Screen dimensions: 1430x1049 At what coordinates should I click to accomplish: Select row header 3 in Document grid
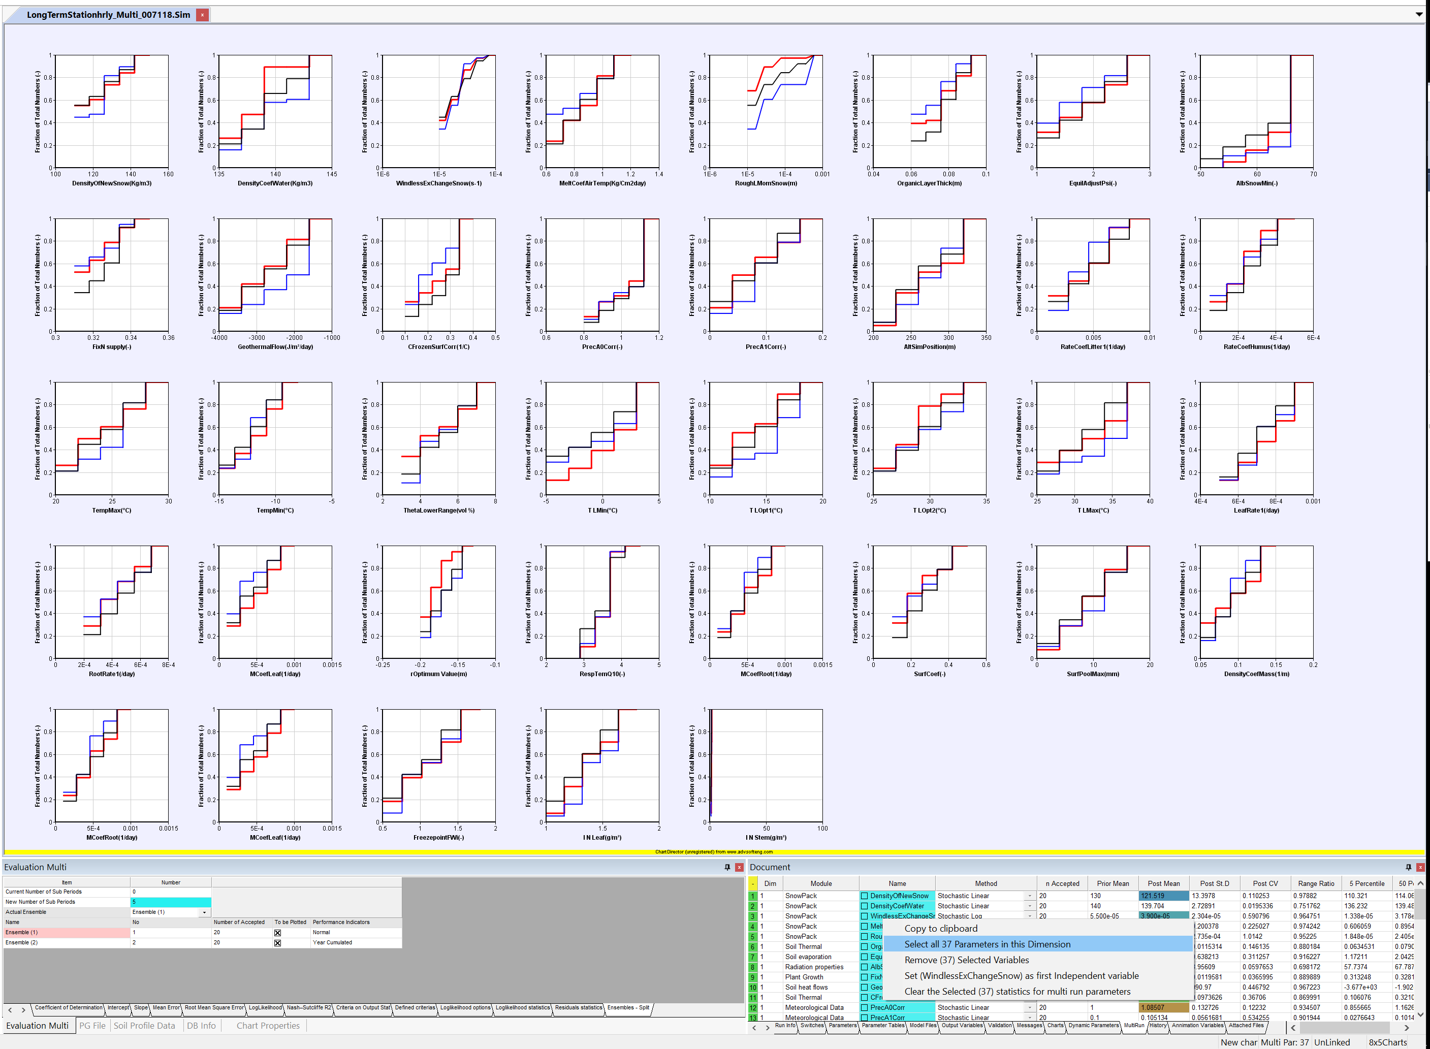(x=753, y=916)
